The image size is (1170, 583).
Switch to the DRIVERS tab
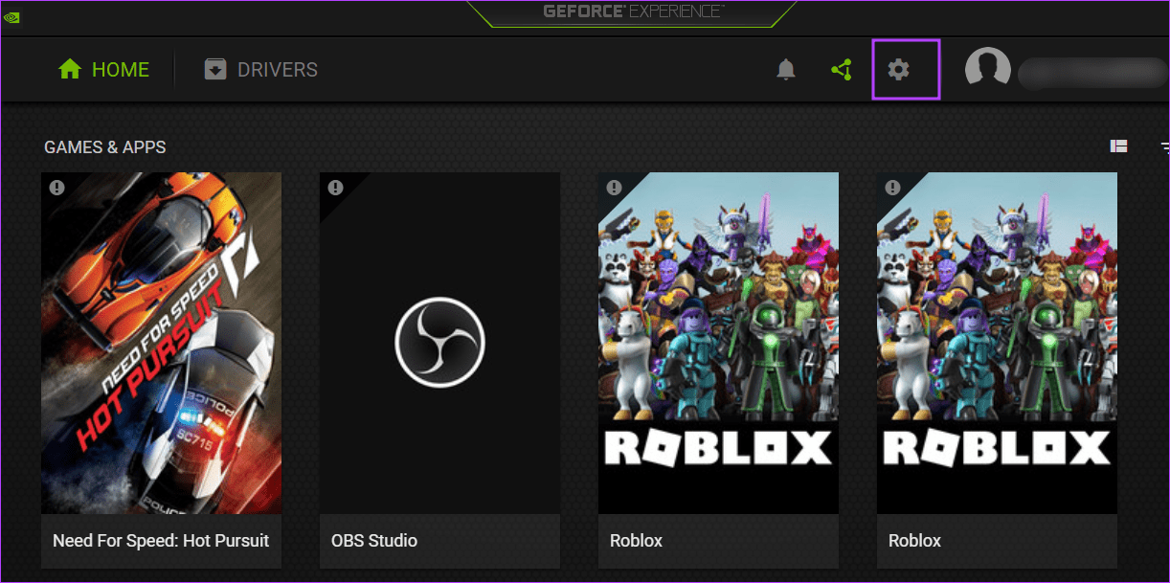(278, 68)
